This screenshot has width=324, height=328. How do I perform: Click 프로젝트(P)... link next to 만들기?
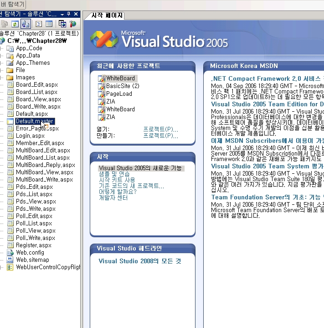(x=161, y=135)
